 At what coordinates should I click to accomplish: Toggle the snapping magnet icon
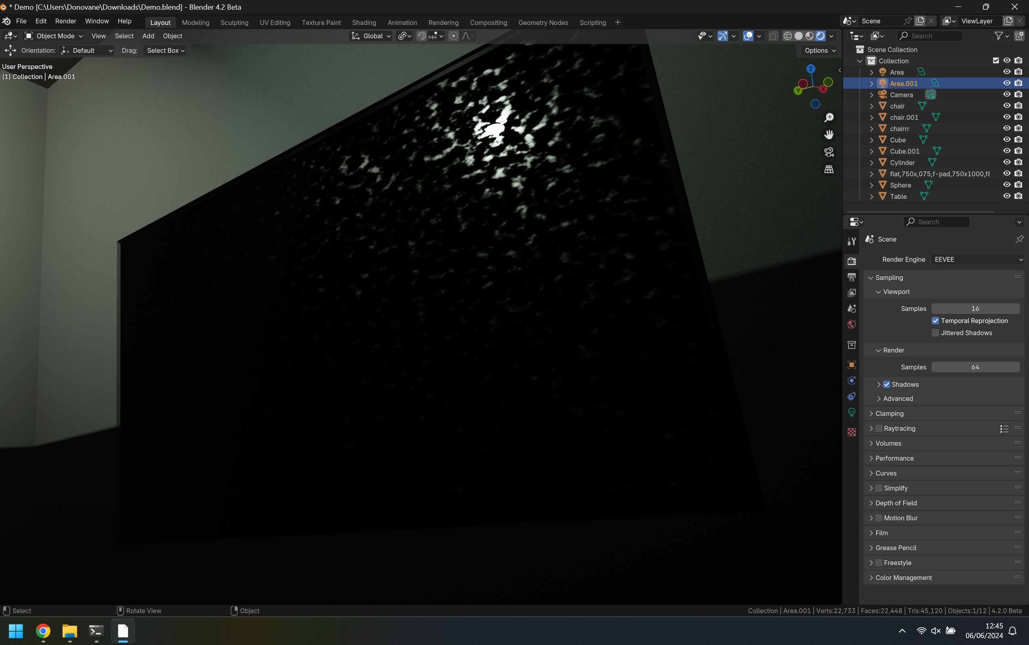pos(422,36)
